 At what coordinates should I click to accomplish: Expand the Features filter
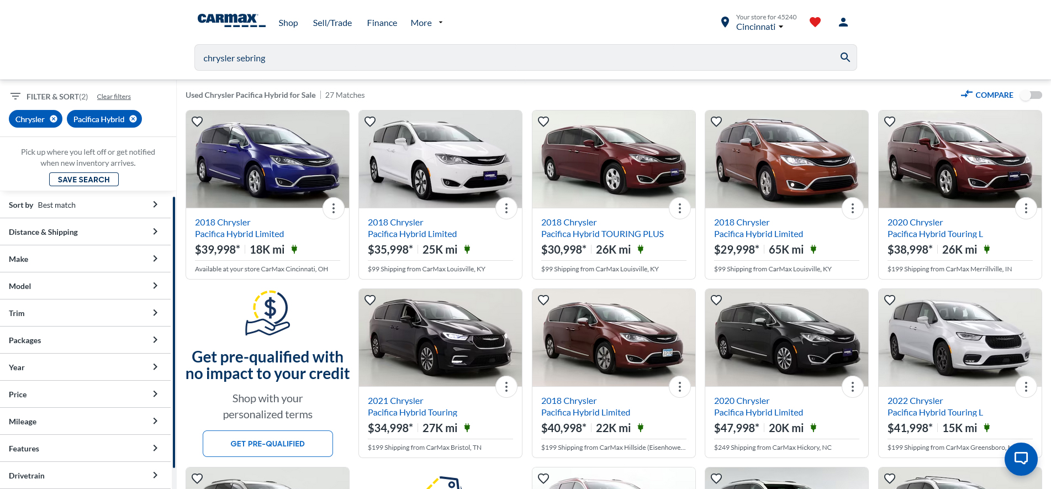pos(84,449)
